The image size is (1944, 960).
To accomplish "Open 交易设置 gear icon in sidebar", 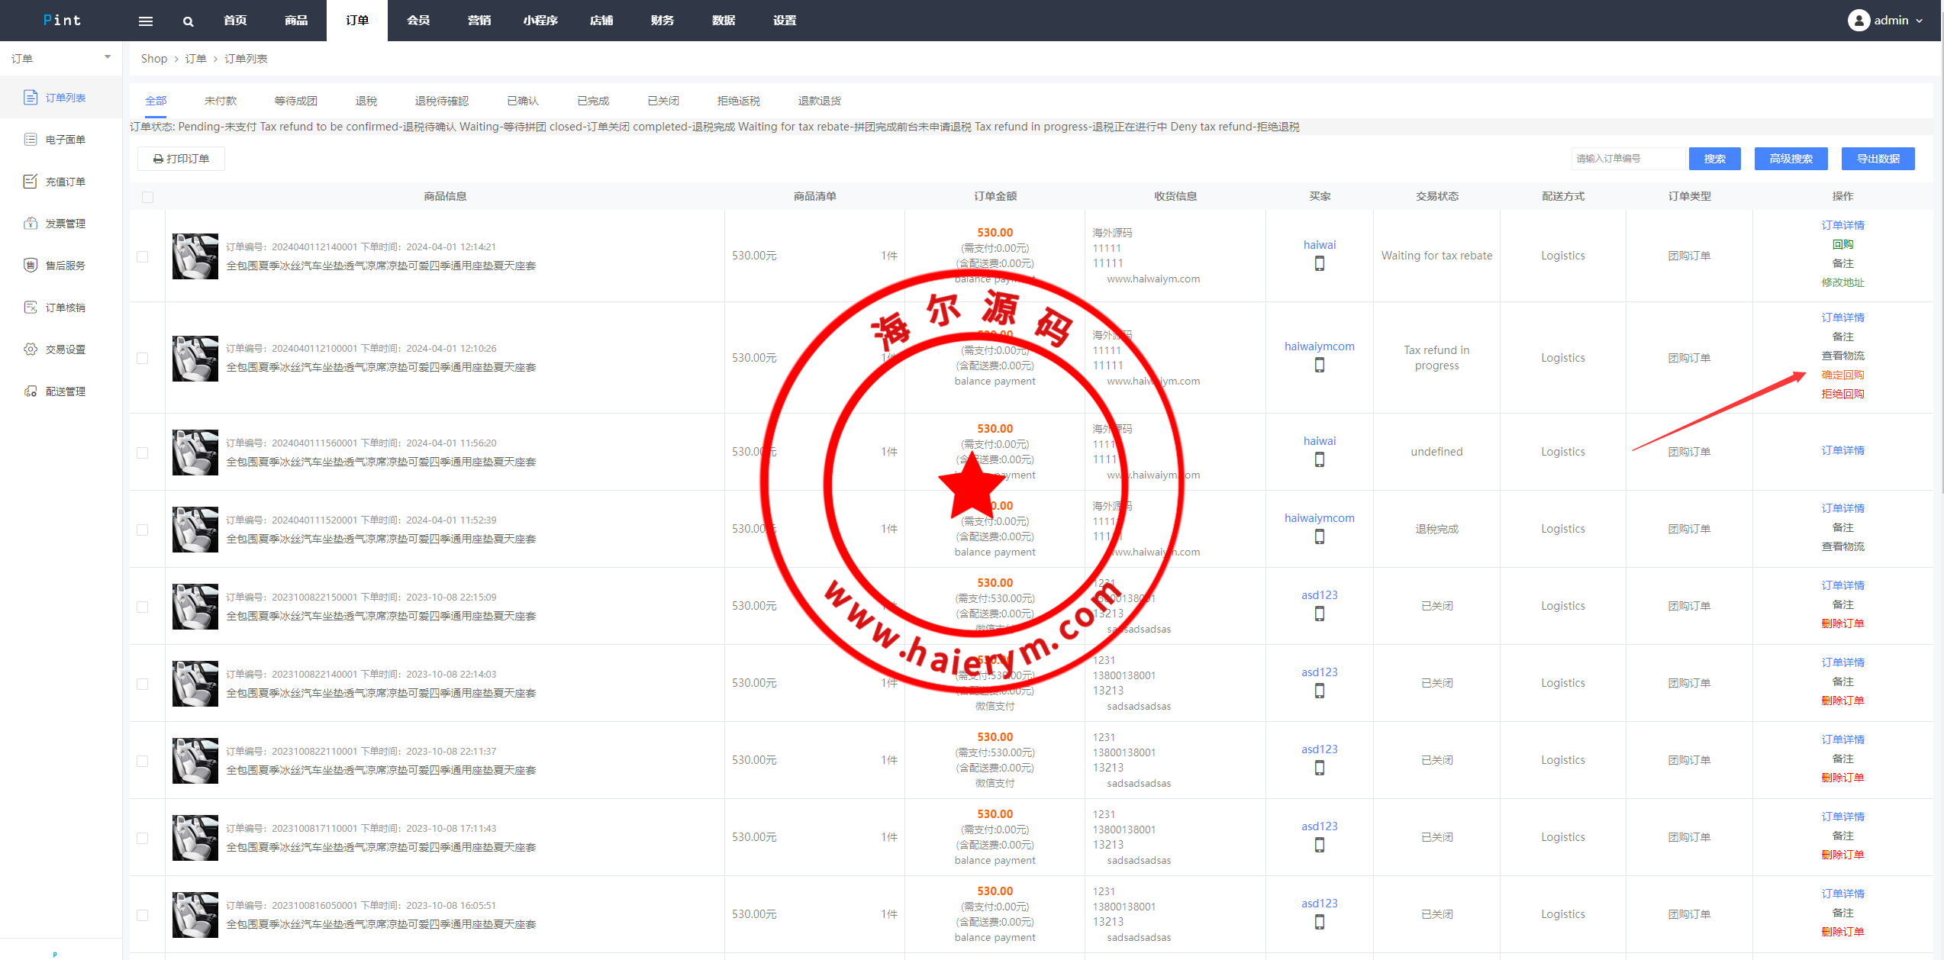I will (x=31, y=349).
